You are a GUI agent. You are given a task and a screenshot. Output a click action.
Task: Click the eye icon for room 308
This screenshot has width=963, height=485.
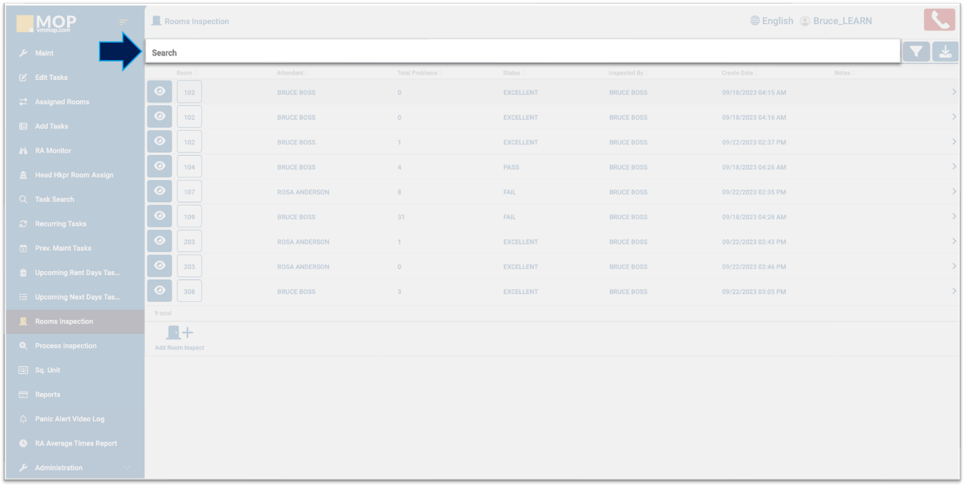160,291
